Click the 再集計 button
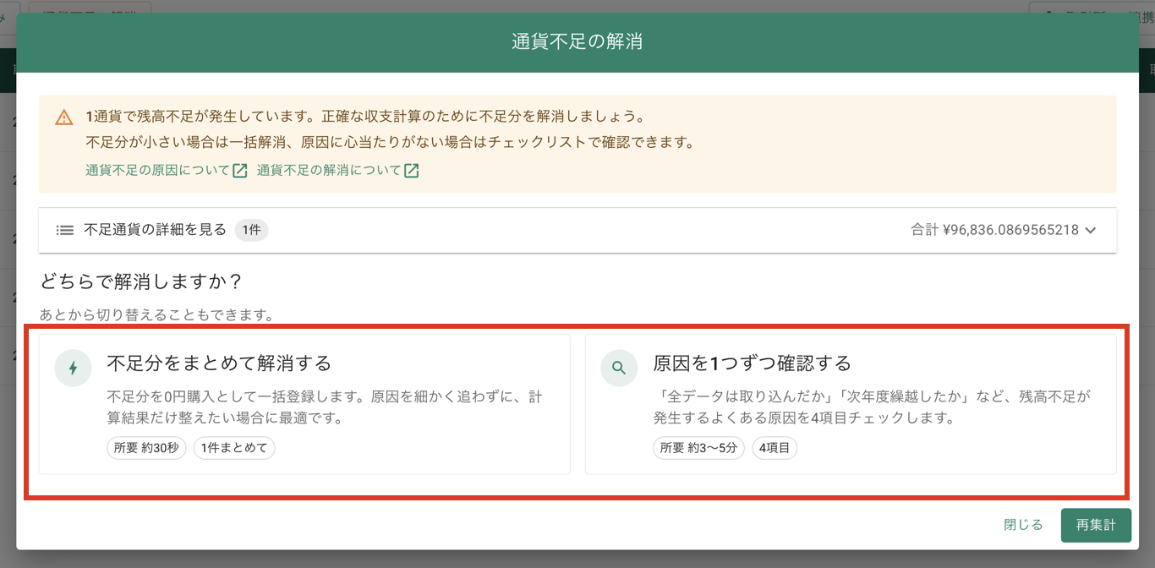The height and width of the screenshot is (568, 1155). tap(1096, 525)
